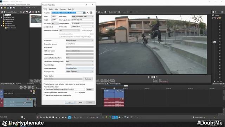225x127 pixels.
Task: Click the master bus settings gear icon
Action: tap(213, 12)
